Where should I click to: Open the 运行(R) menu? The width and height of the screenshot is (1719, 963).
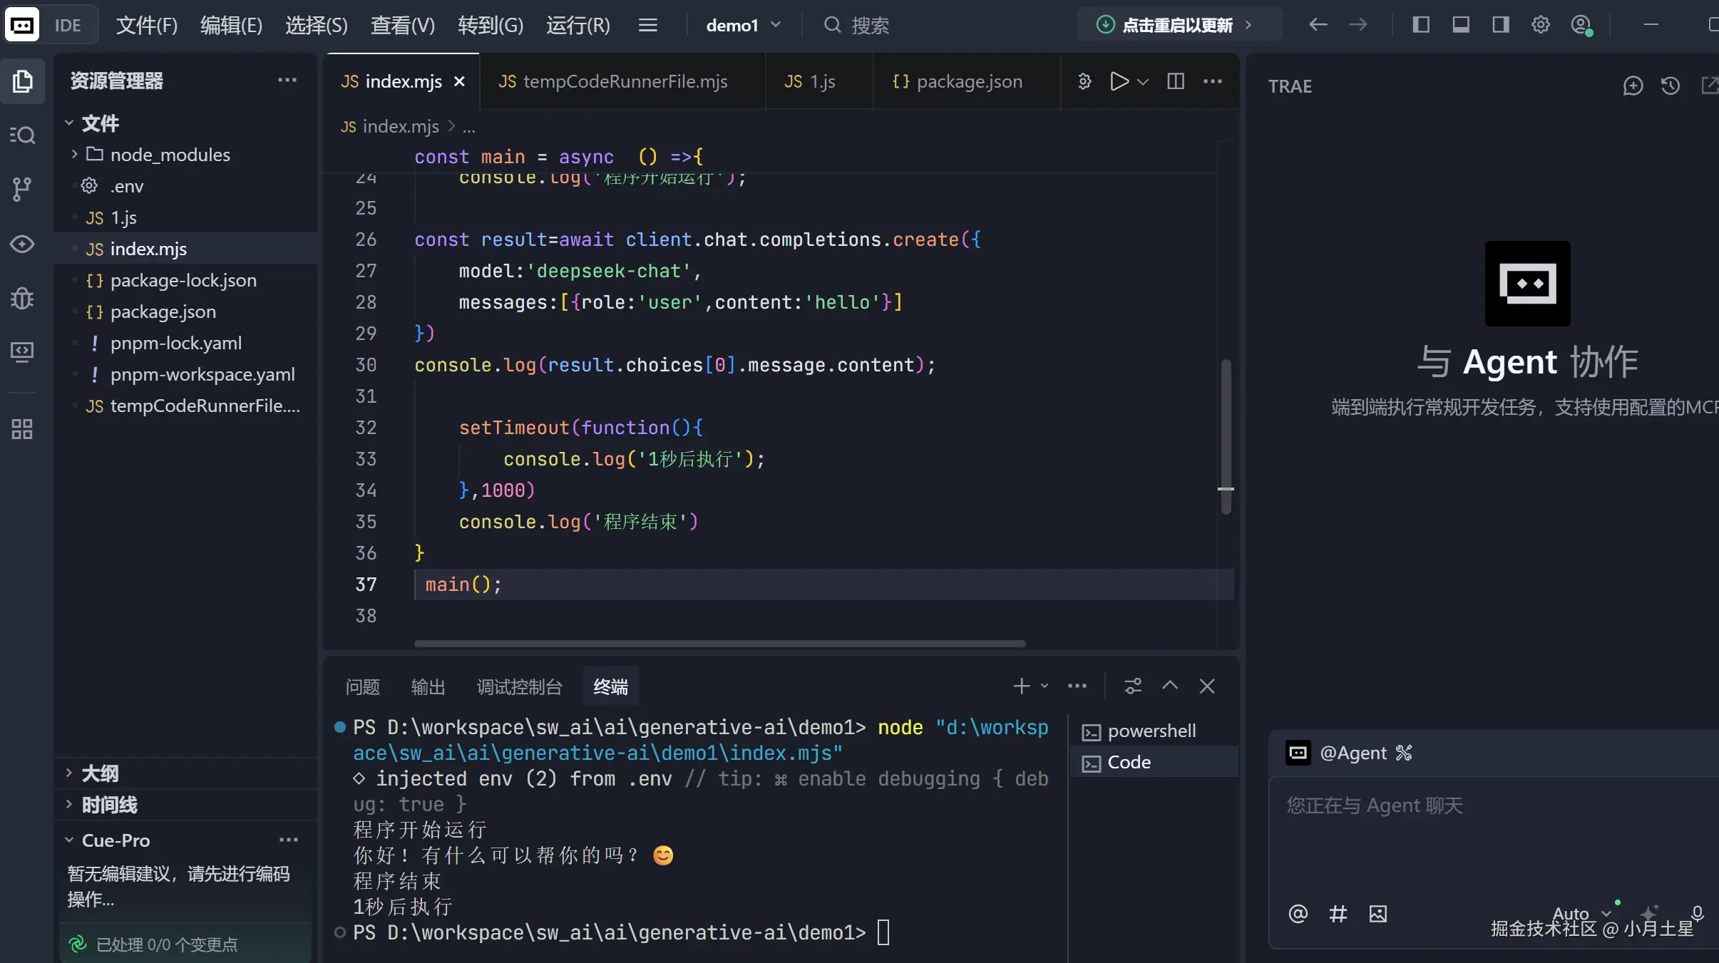578,26
